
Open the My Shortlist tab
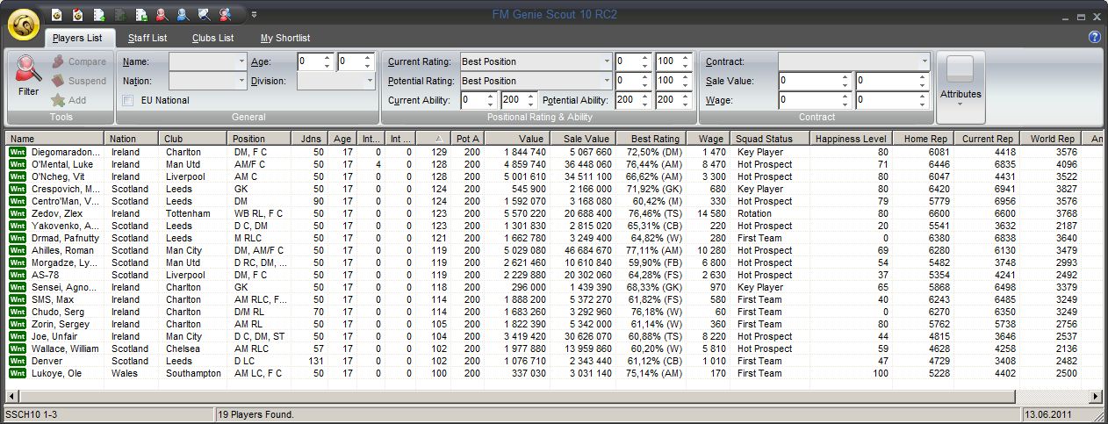[284, 38]
